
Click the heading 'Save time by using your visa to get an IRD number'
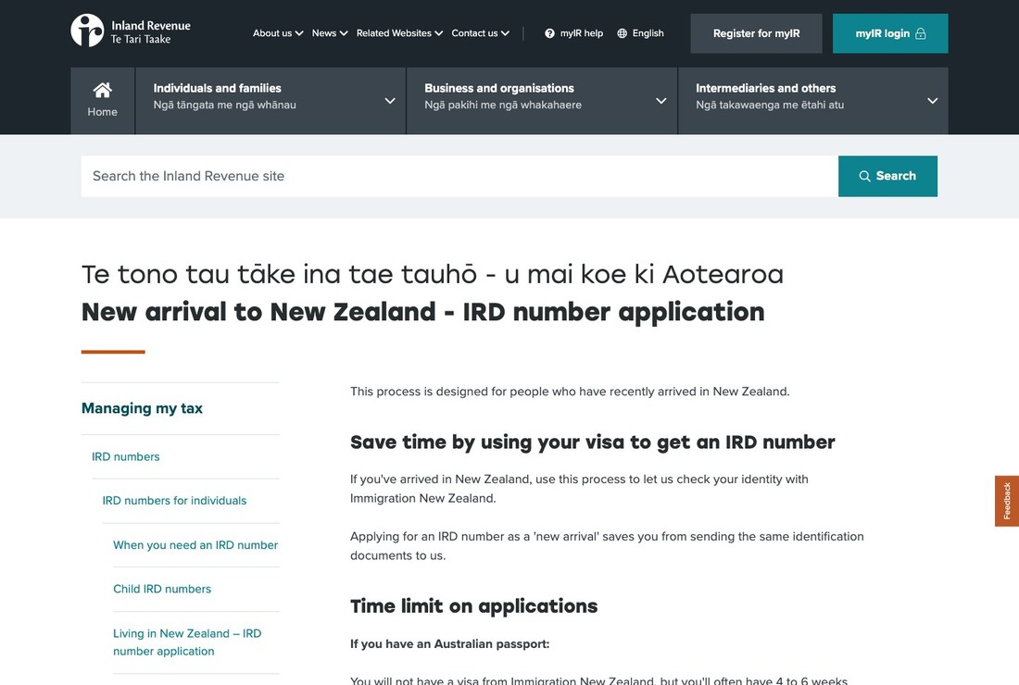pos(593,442)
